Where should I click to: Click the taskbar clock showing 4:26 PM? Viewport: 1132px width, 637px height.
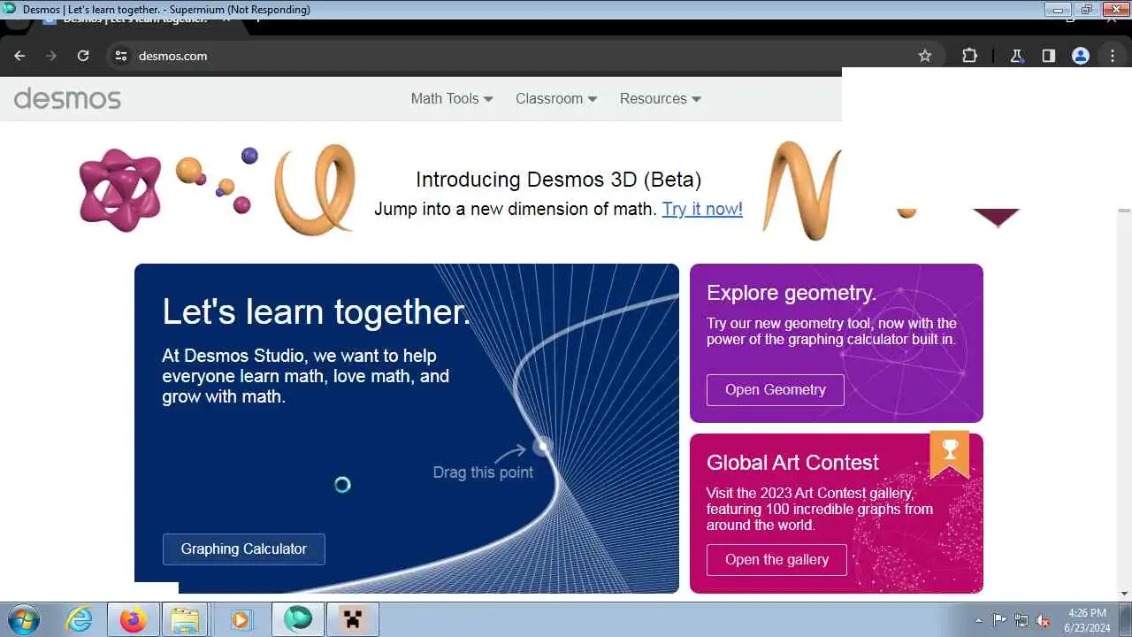click(1087, 619)
